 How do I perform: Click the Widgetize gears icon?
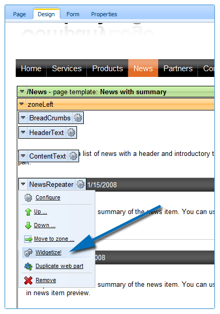pos(28,253)
